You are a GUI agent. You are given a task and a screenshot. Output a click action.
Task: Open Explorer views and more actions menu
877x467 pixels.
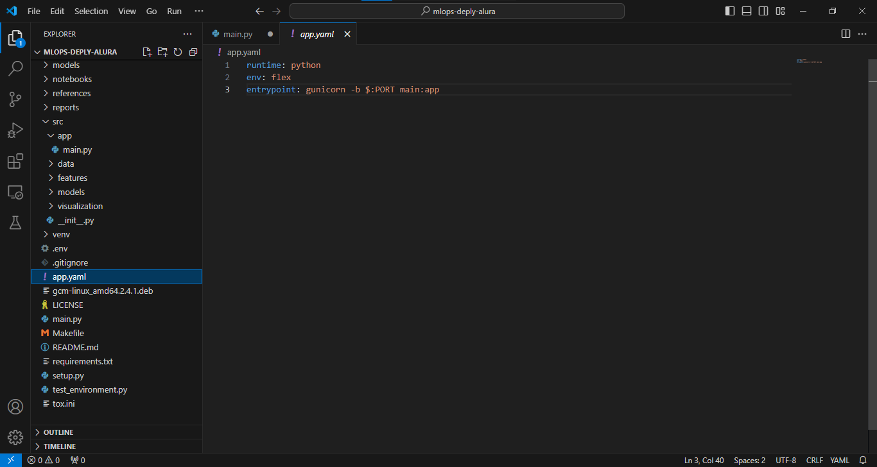click(x=187, y=34)
